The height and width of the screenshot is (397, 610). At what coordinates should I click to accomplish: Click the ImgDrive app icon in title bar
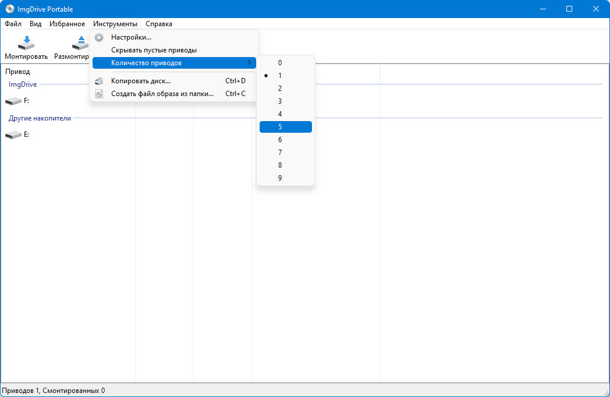(x=10, y=9)
